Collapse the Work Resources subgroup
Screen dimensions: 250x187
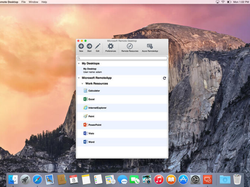pyautogui.click(x=82, y=83)
